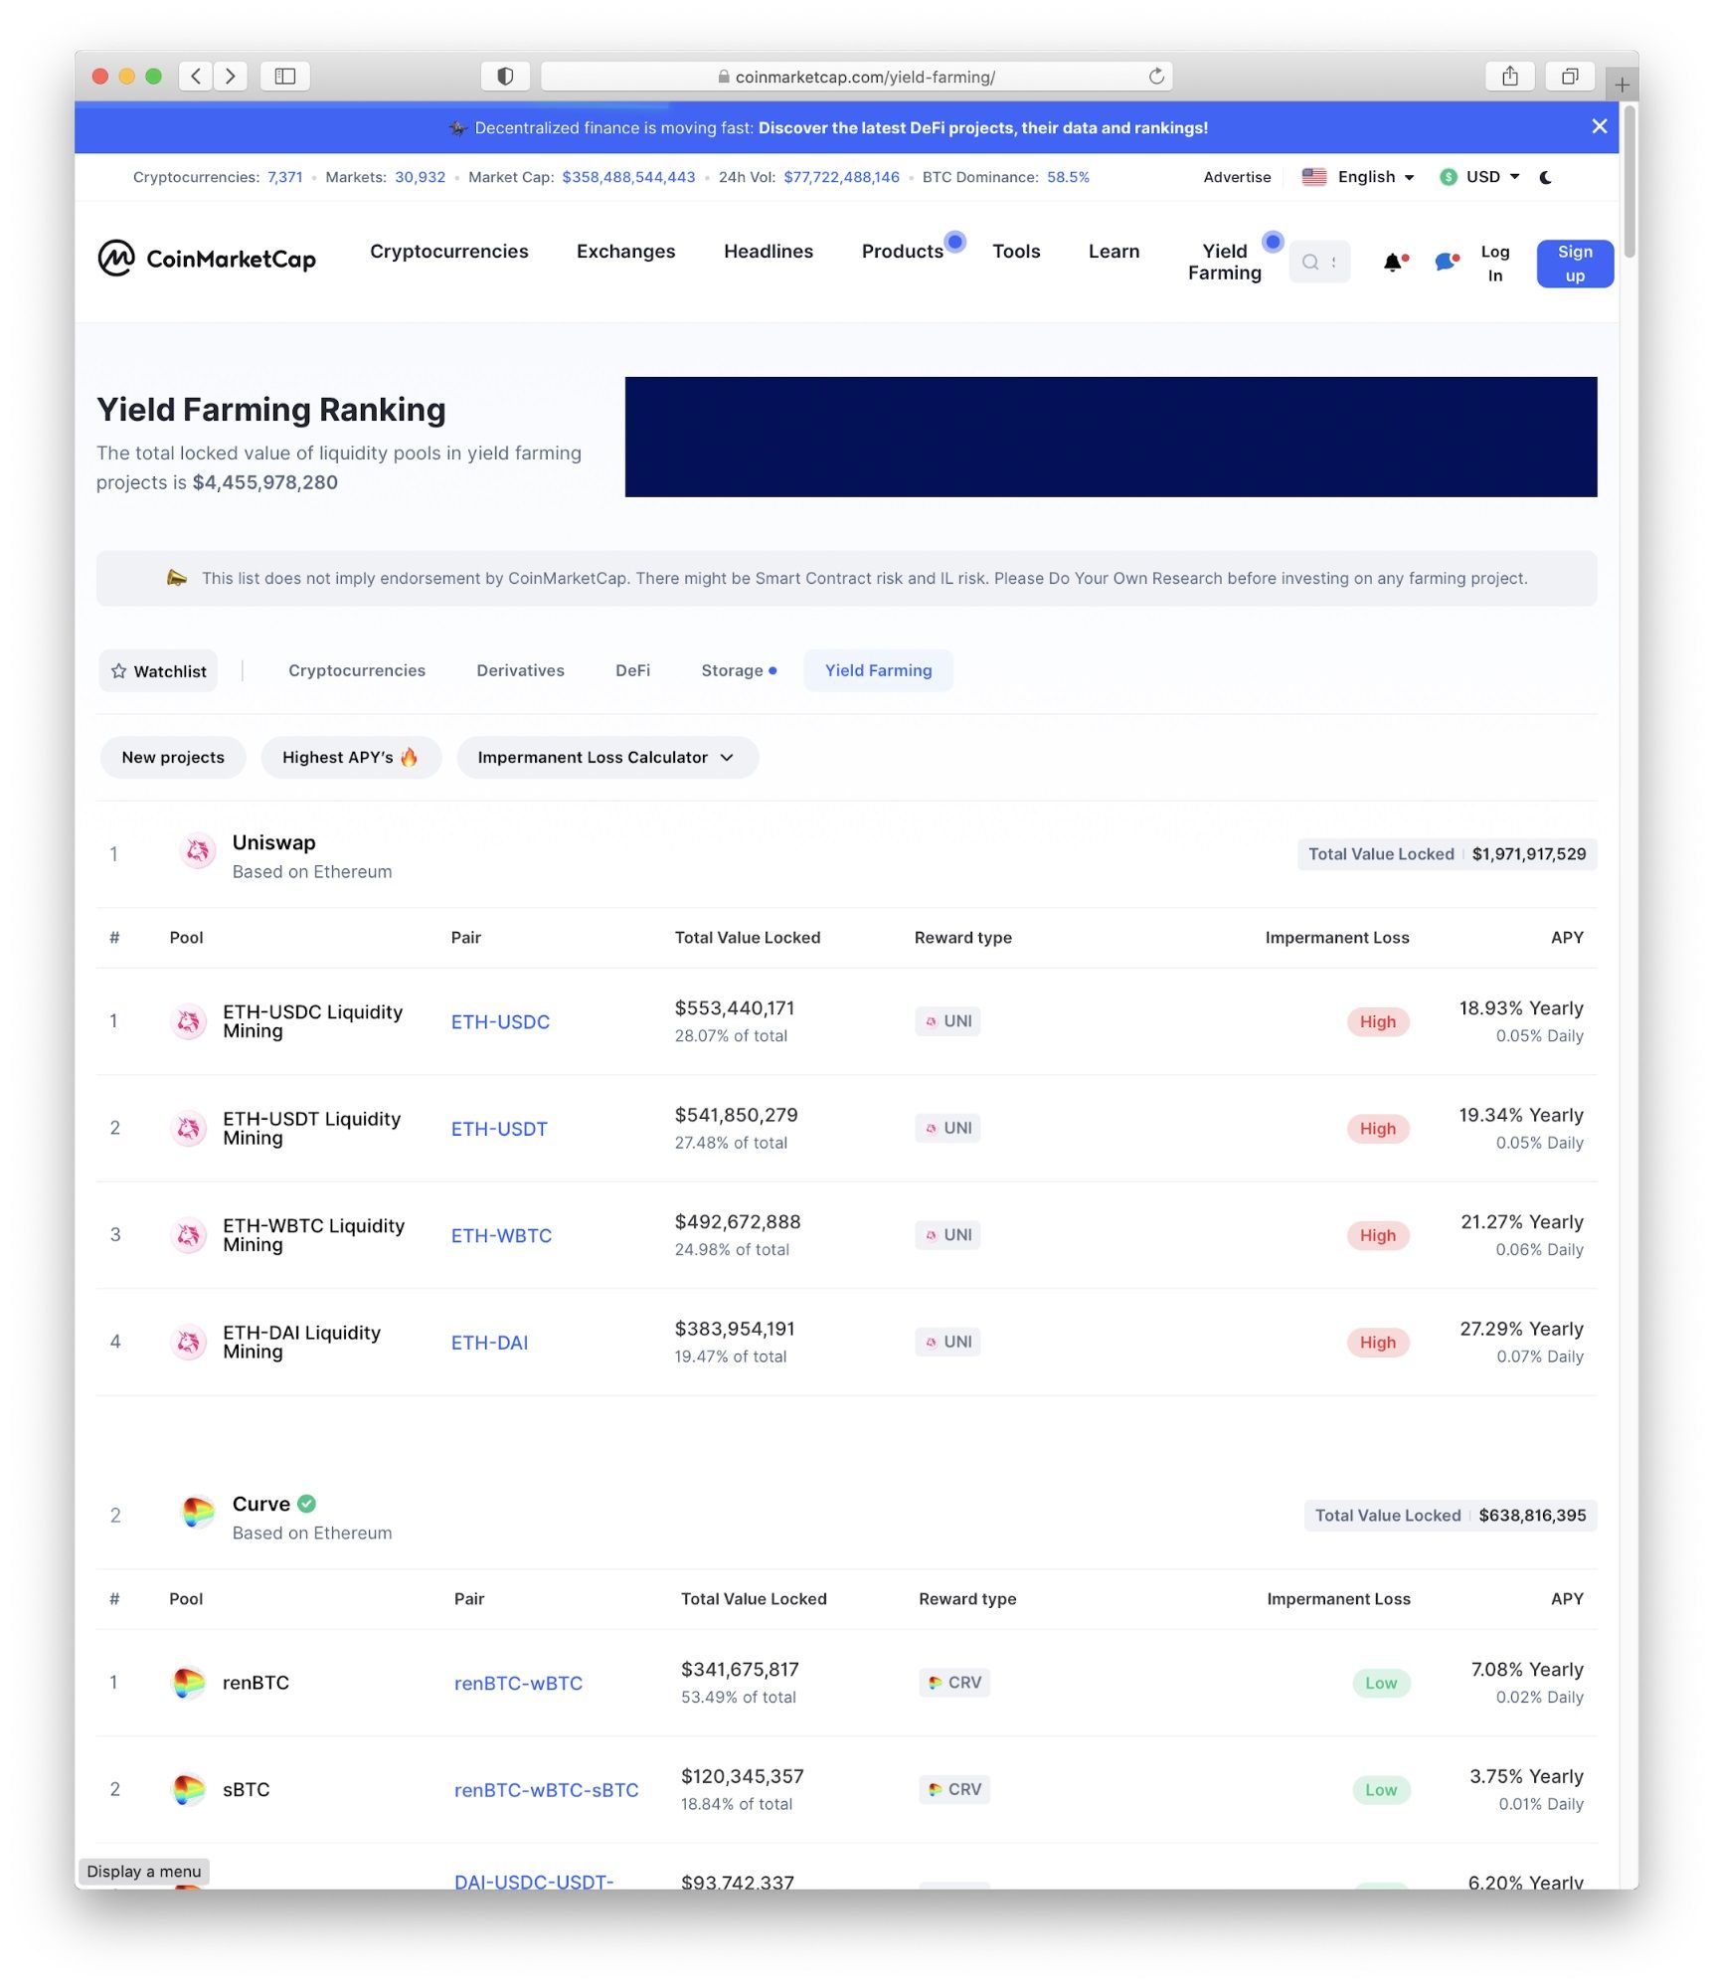Image resolution: width=1714 pixels, height=1988 pixels.
Task: Click the Advertise link
Action: coord(1237,177)
